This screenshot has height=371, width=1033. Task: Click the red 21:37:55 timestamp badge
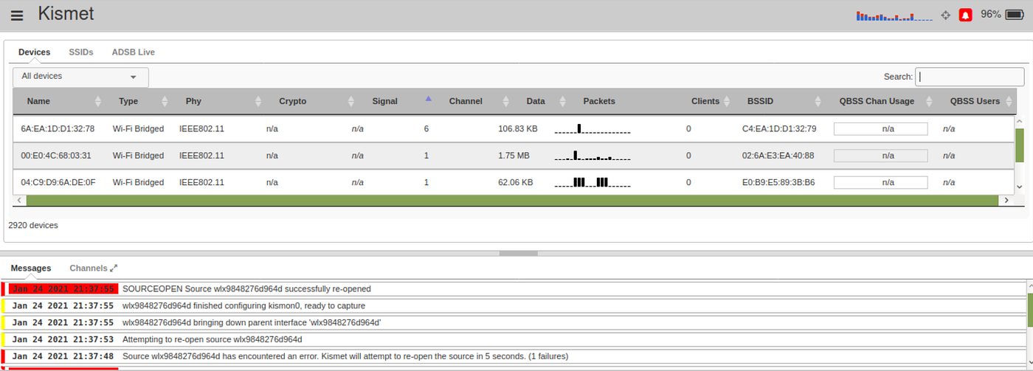point(63,288)
